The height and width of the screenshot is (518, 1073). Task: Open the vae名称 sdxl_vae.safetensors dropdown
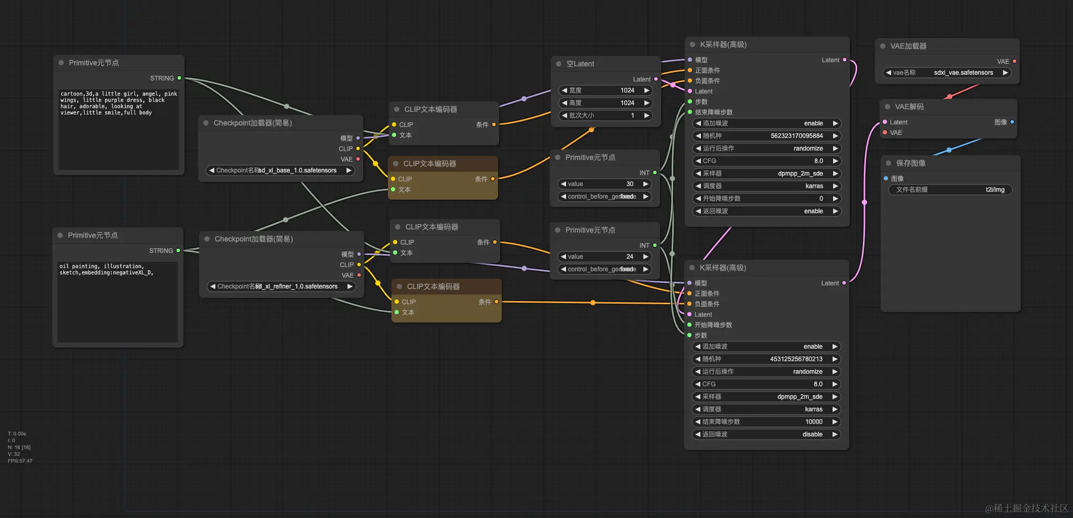coord(947,73)
